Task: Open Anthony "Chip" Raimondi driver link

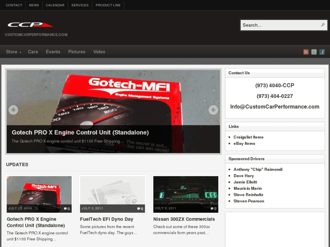Action: click(x=258, y=170)
